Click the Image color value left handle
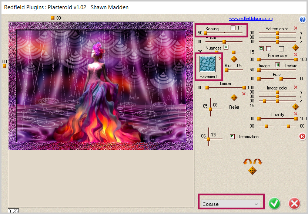The image size is (308, 214). pyautogui.click(x=264, y=101)
